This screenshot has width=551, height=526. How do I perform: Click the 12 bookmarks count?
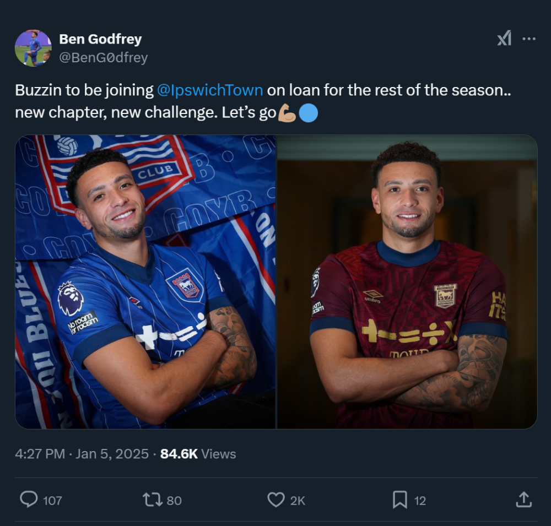420,500
